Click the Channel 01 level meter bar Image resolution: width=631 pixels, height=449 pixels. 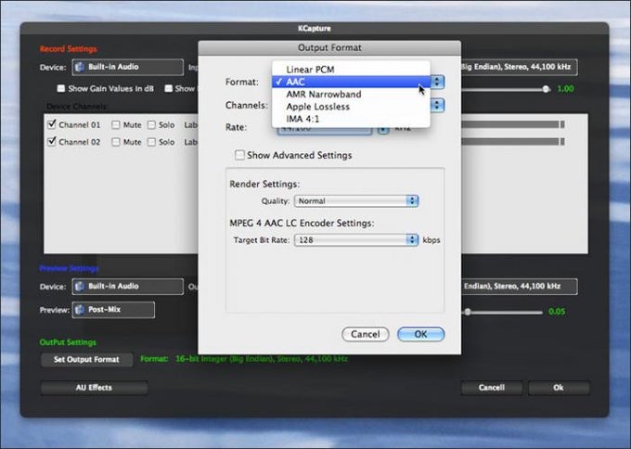pos(513,124)
